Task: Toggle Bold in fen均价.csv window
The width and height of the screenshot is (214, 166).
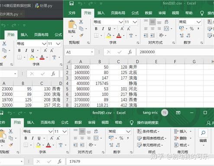Action: [26, 138]
